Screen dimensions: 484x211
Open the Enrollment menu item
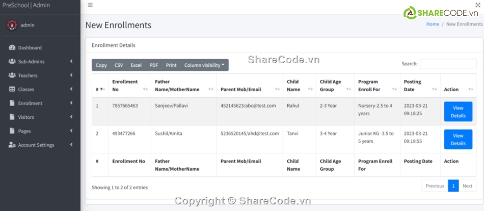pos(40,103)
